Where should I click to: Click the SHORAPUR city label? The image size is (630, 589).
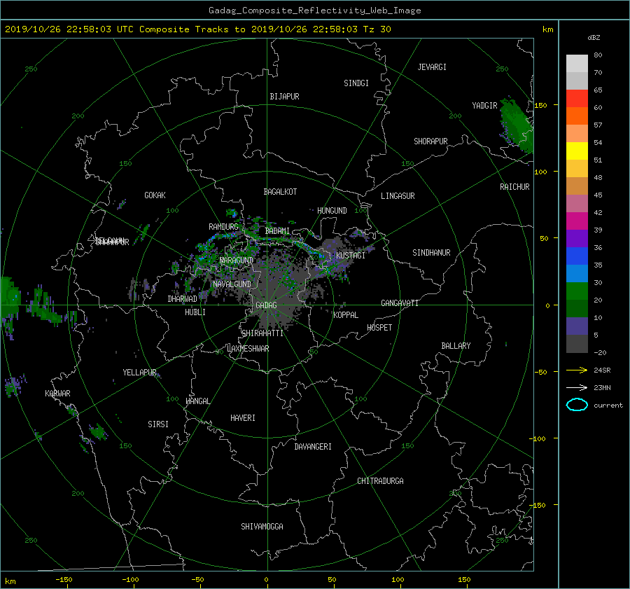[430, 141]
